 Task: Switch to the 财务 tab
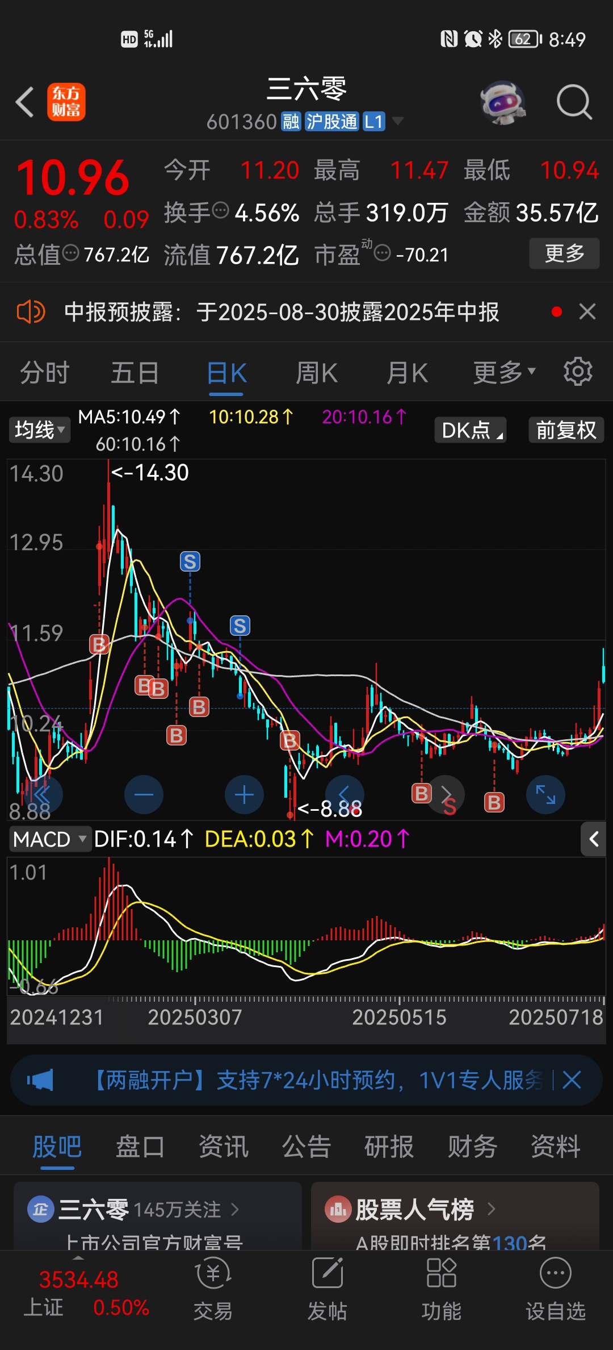[x=472, y=1147]
